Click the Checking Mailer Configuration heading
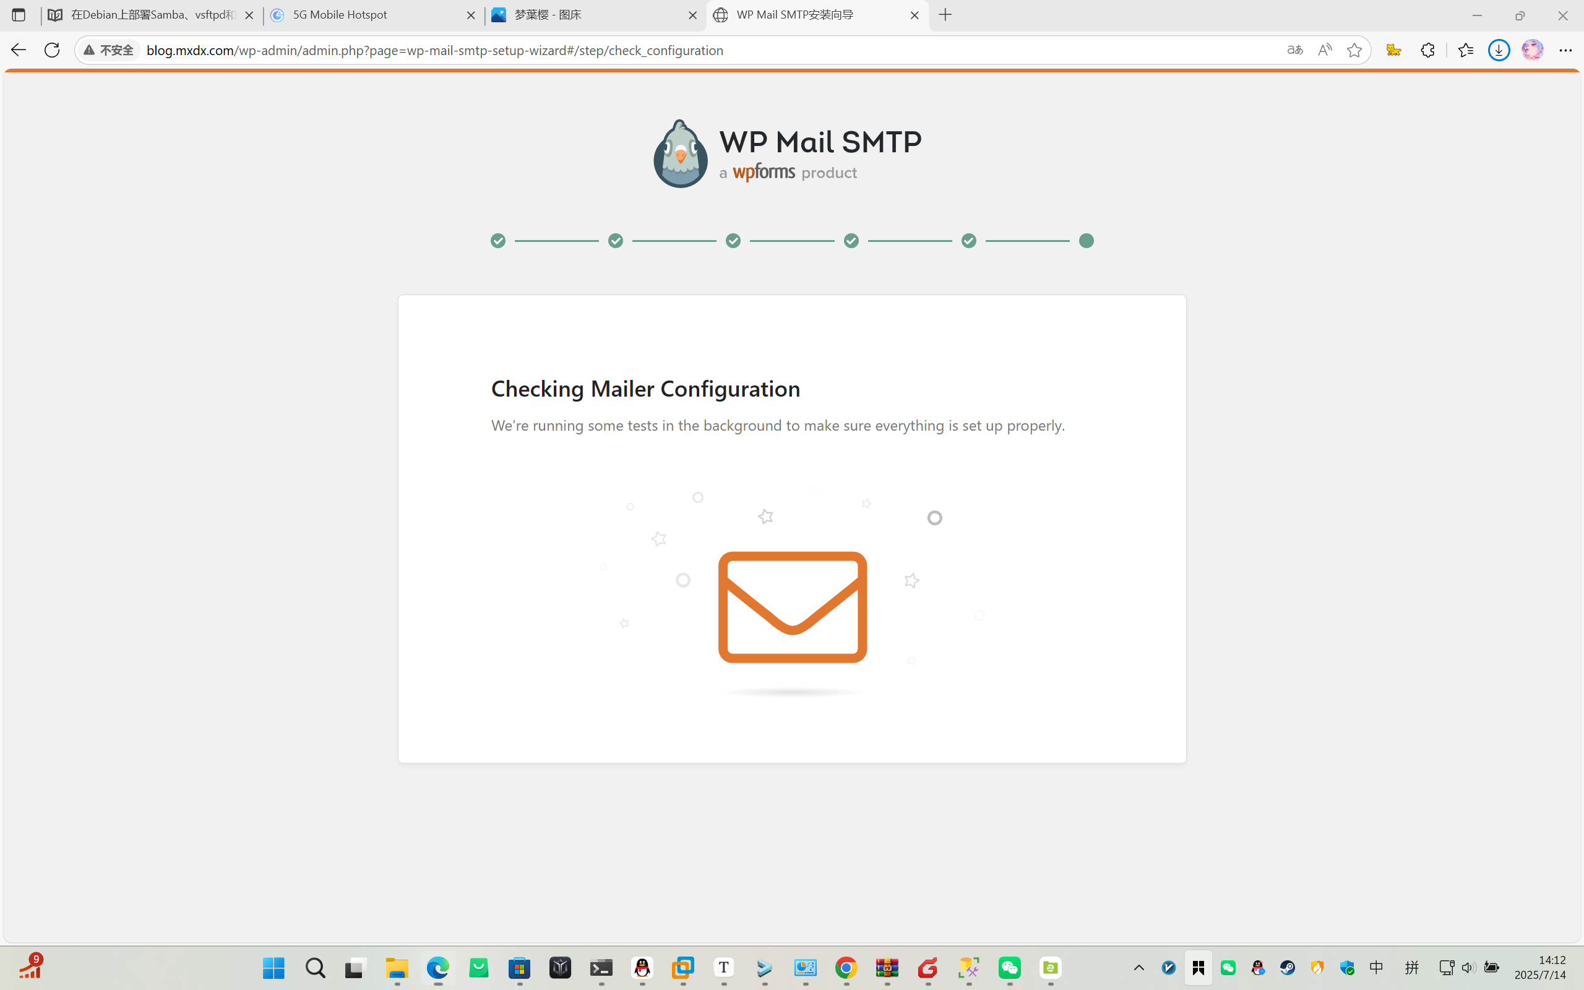The height and width of the screenshot is (990, 1584). tap(645, 389)
